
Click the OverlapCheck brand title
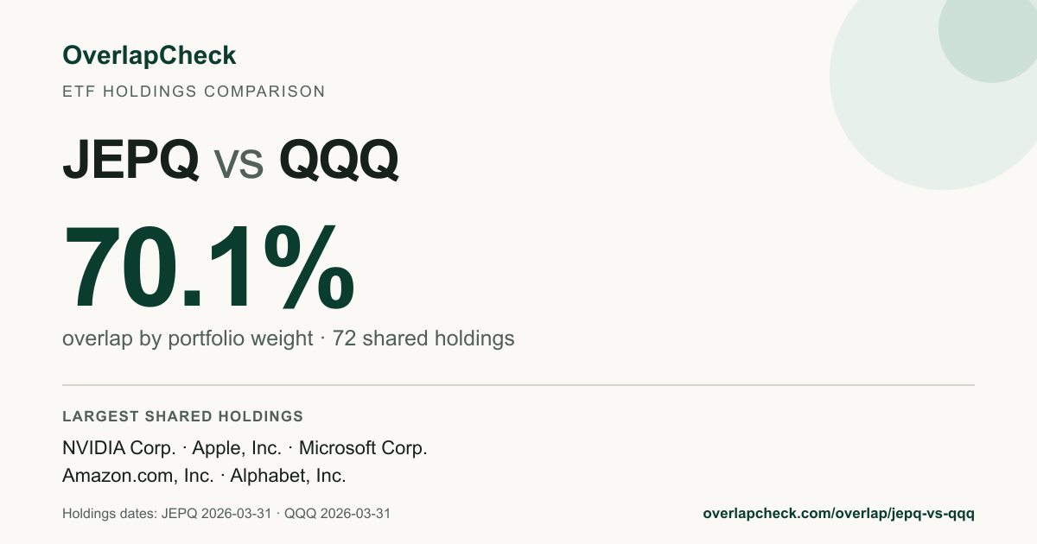(x=149, y=56)
